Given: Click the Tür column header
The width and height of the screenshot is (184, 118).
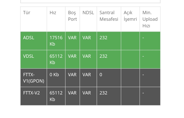Looking at the screenshot, I should coord(27,13).
